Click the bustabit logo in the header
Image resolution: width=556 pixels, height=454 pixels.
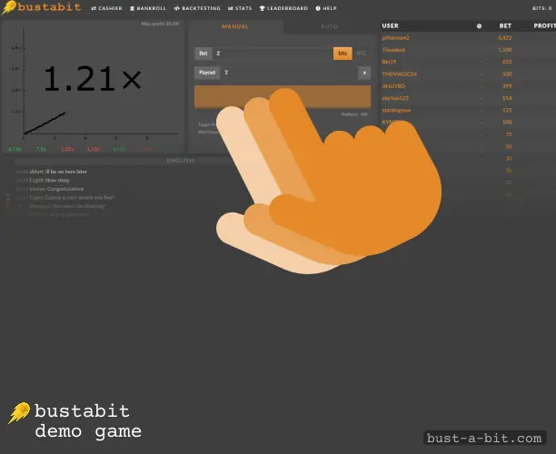pyautogui.click(x=42, y=7)
